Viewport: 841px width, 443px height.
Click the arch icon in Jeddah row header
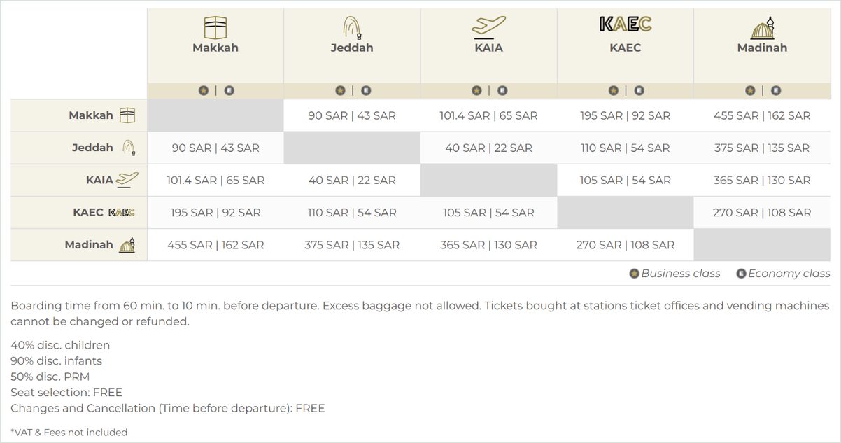coord(129,148)
